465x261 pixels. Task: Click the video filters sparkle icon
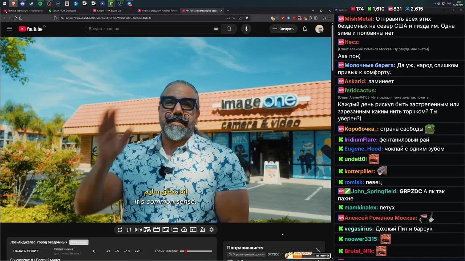193,229
